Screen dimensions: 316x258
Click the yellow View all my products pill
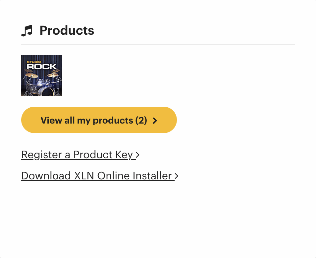click(99, 120)
